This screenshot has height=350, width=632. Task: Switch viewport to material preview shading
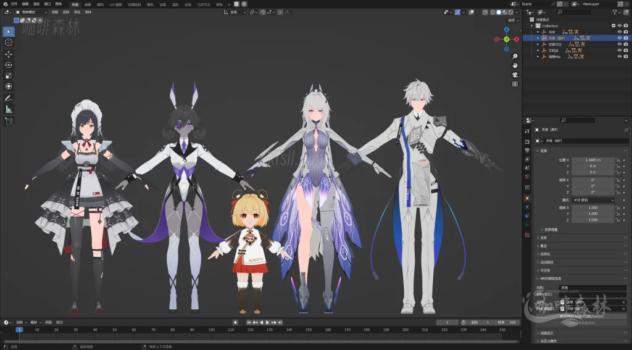[505, 12]
